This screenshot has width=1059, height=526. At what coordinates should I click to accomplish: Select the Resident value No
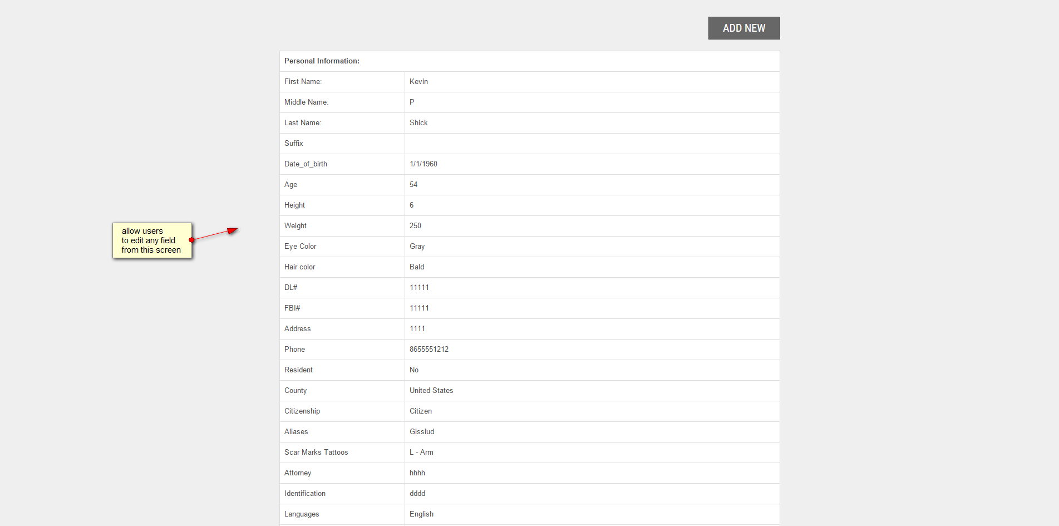(x=414, y=370)
